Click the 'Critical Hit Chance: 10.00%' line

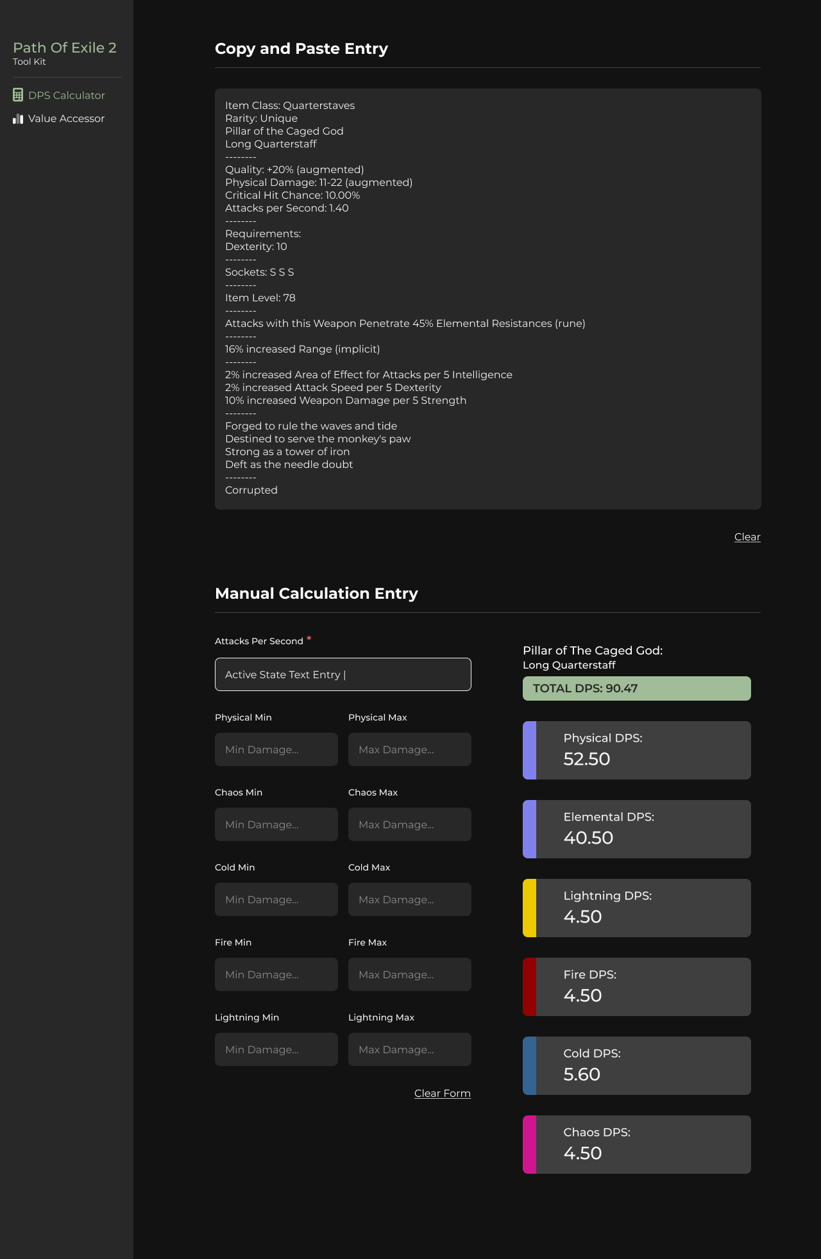(x=292, y=195)
